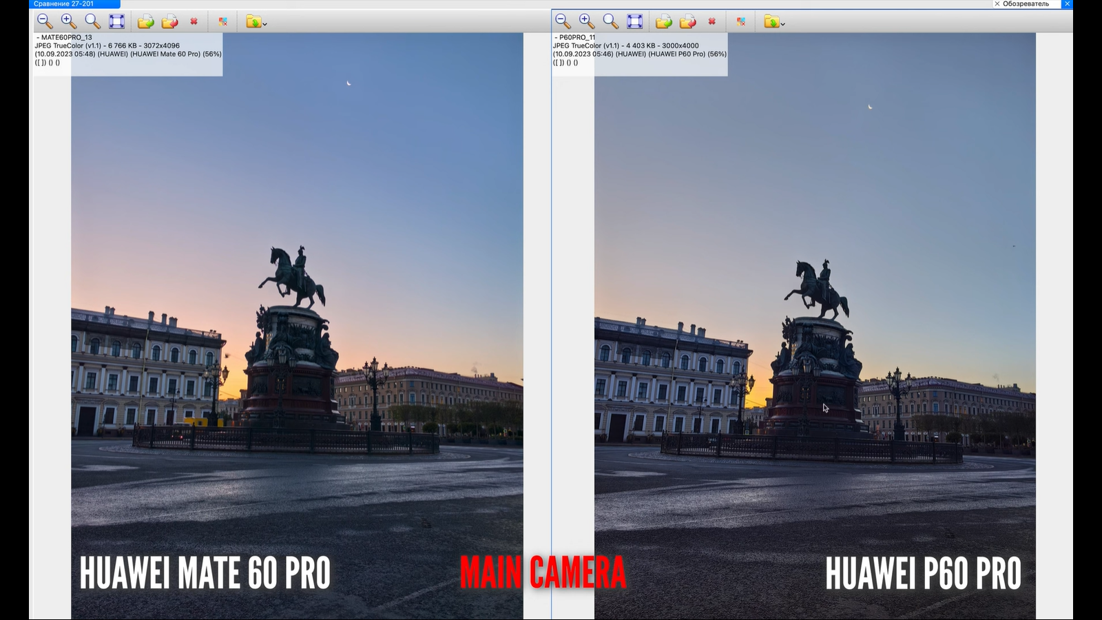Click the blue close button at top right
1102x620 pixels.
pyautogui.click(x=1068, y=4)
